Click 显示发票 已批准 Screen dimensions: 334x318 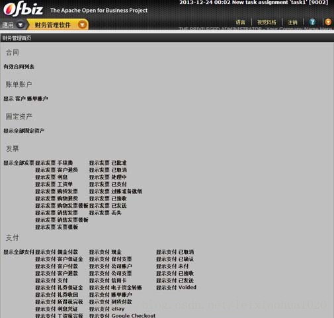pyautogui.click(x=108, y=163)
